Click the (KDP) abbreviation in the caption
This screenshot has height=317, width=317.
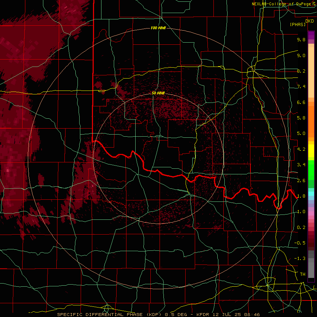[x=154, y=315]
